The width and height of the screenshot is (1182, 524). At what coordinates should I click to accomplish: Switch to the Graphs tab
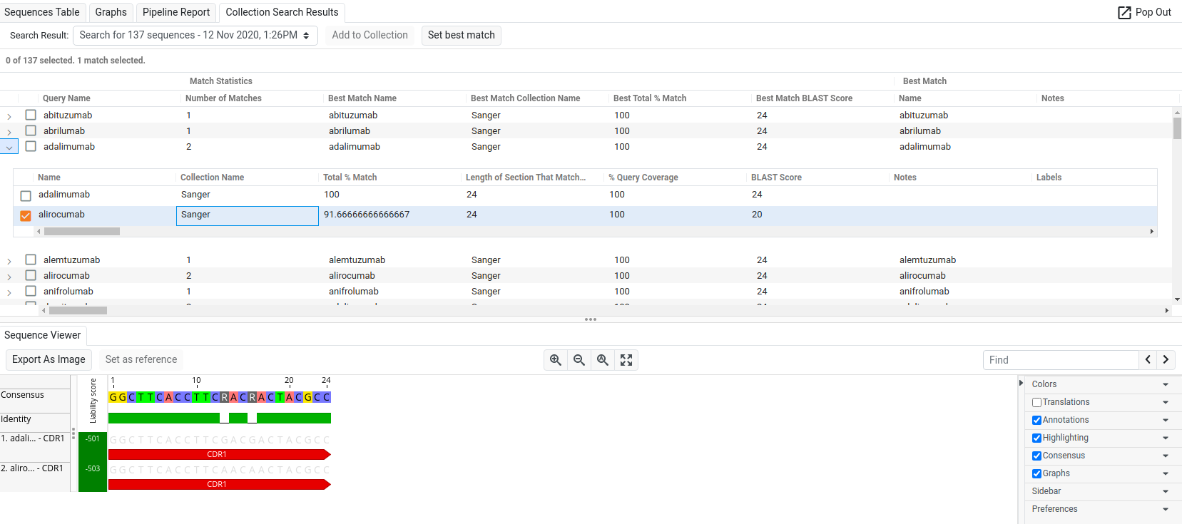pos(111,12)
